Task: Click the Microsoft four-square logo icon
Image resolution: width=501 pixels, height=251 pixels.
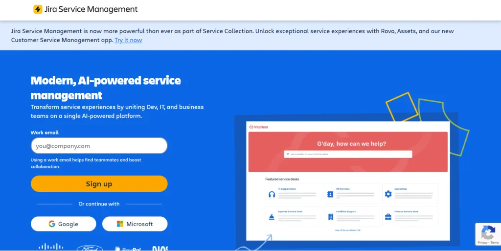Action: (120, 224)
